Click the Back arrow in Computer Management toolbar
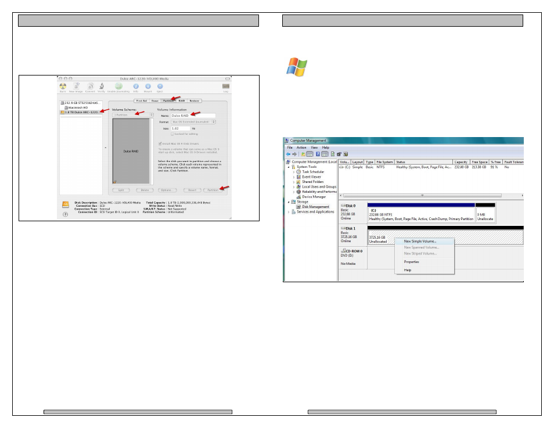 [x=288, y=154]
